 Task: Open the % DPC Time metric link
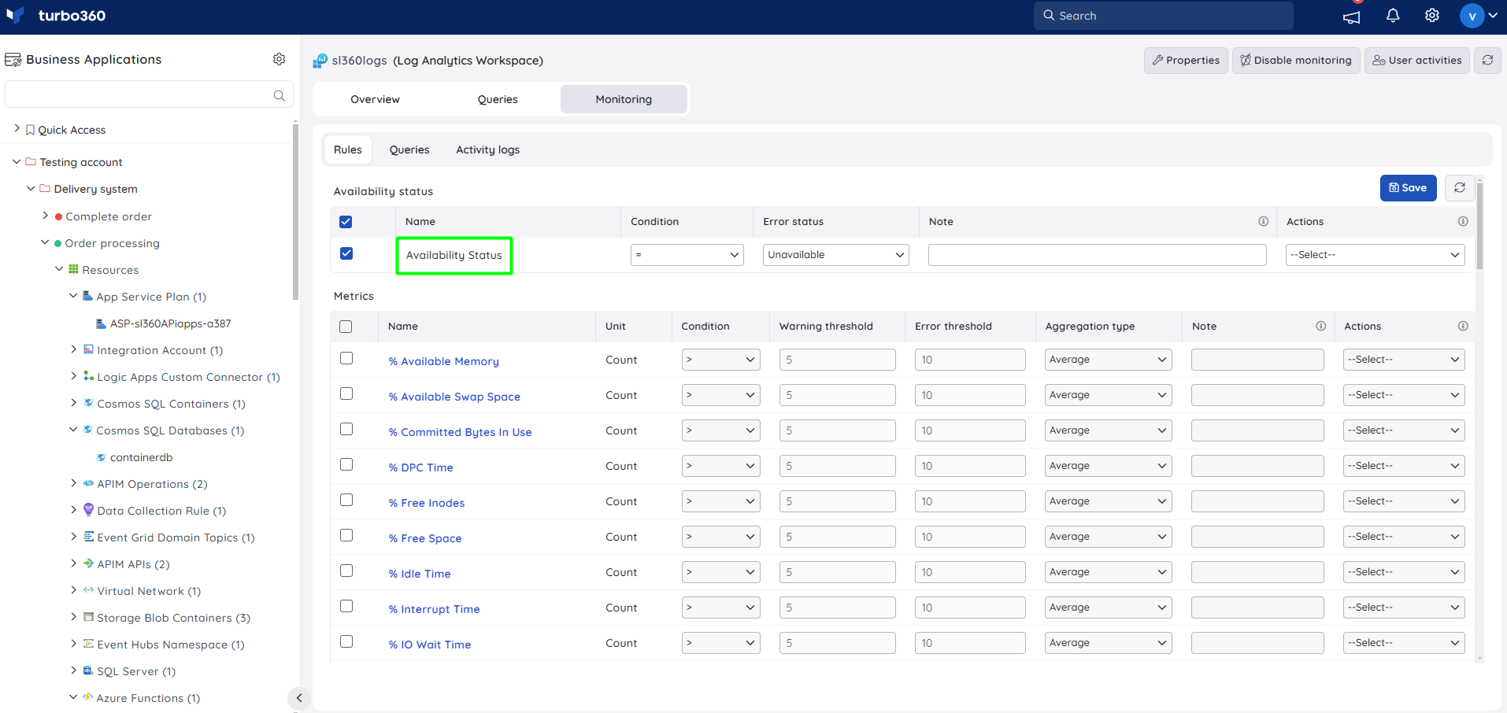click(420, 467)
